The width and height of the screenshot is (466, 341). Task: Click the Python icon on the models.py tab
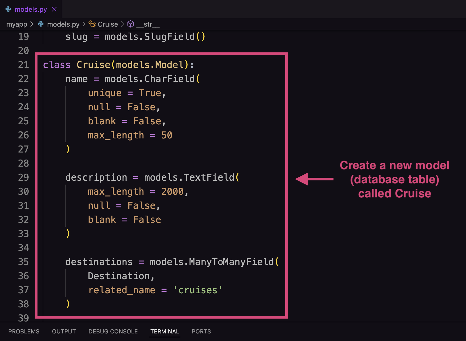(9, 9)
